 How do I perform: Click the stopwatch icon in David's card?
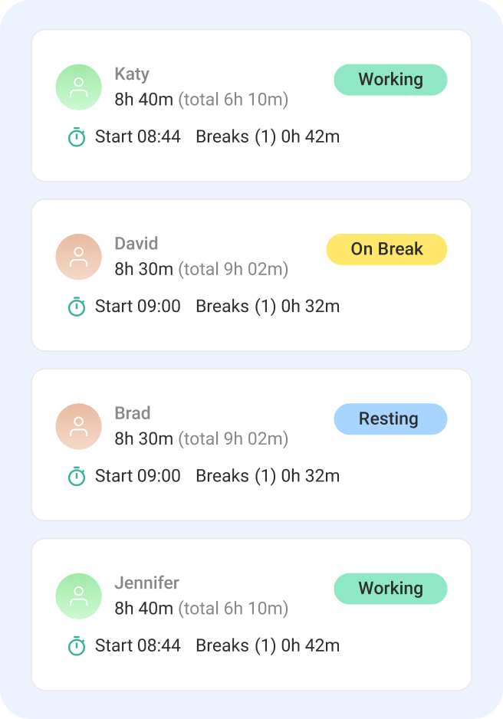coord(77,307)
